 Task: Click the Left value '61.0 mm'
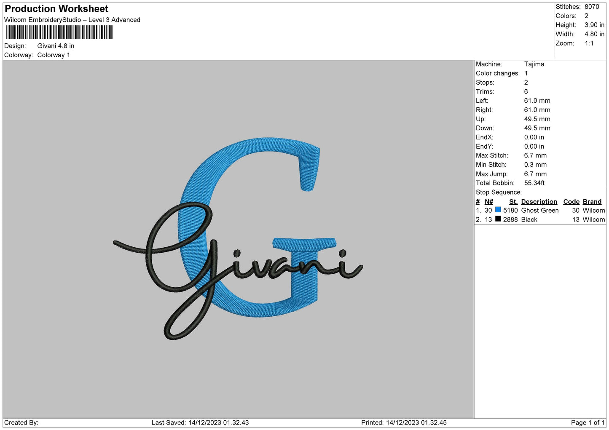point(537,101)
